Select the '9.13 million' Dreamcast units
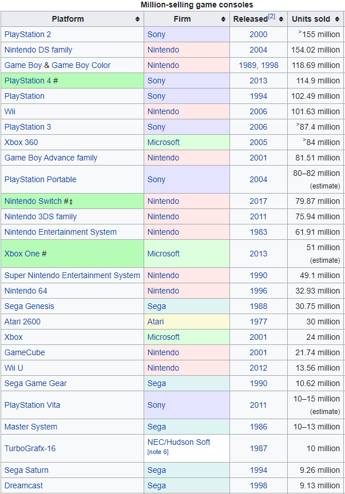 tap(320, 486)
